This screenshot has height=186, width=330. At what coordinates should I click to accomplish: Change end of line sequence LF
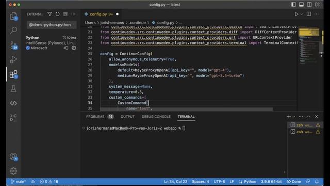pos(232,181)
